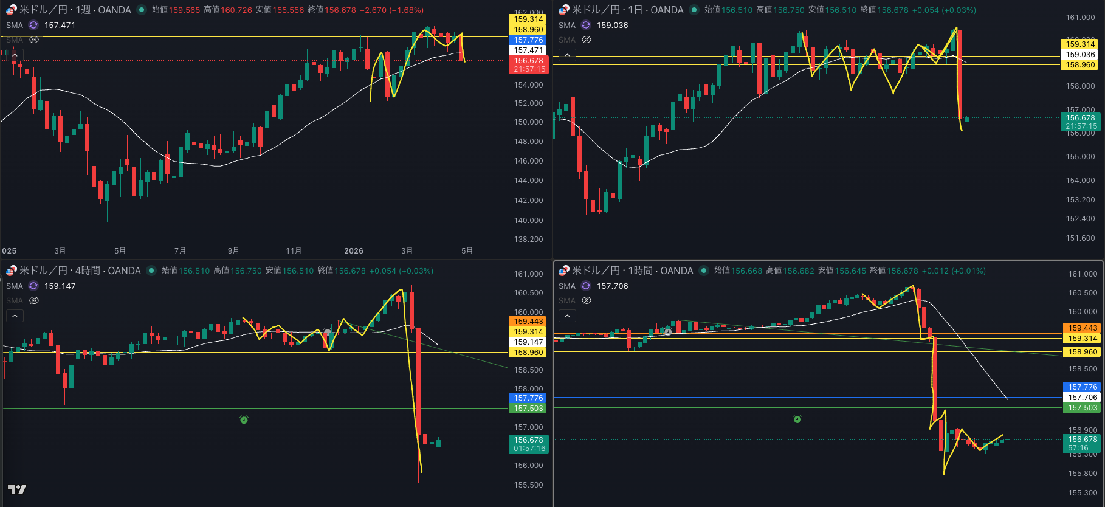Image resolution: width=1105 pixels, height=507 pixels.
Task: Show the hidden SMA on daily chart
Action: pos(587,40)
